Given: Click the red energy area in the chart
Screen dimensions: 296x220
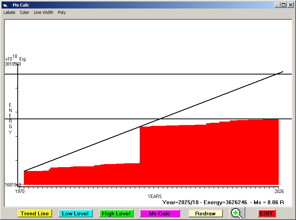Looking at the screenshot, I should click(x=208, y=154).
